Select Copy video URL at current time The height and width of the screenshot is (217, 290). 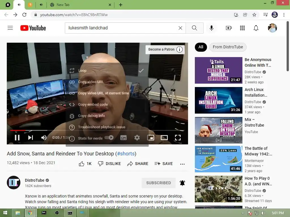pos(107,93)
